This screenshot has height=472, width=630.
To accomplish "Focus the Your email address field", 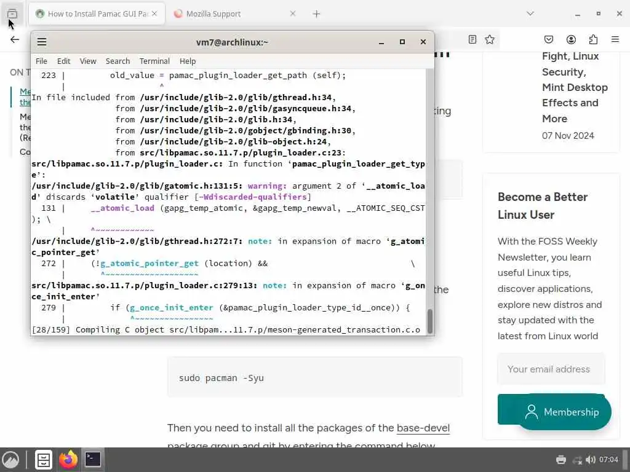I will click(x=551, y=369).
